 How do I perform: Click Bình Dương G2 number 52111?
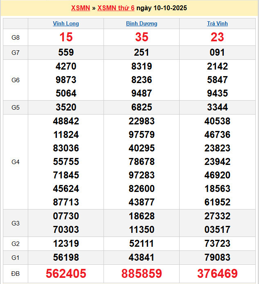point(142,244)
